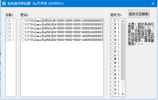This screenshot has height=100, width=158.
Task: Choose the Volume ending 30000f000000 entry
Action: point(62,28)
